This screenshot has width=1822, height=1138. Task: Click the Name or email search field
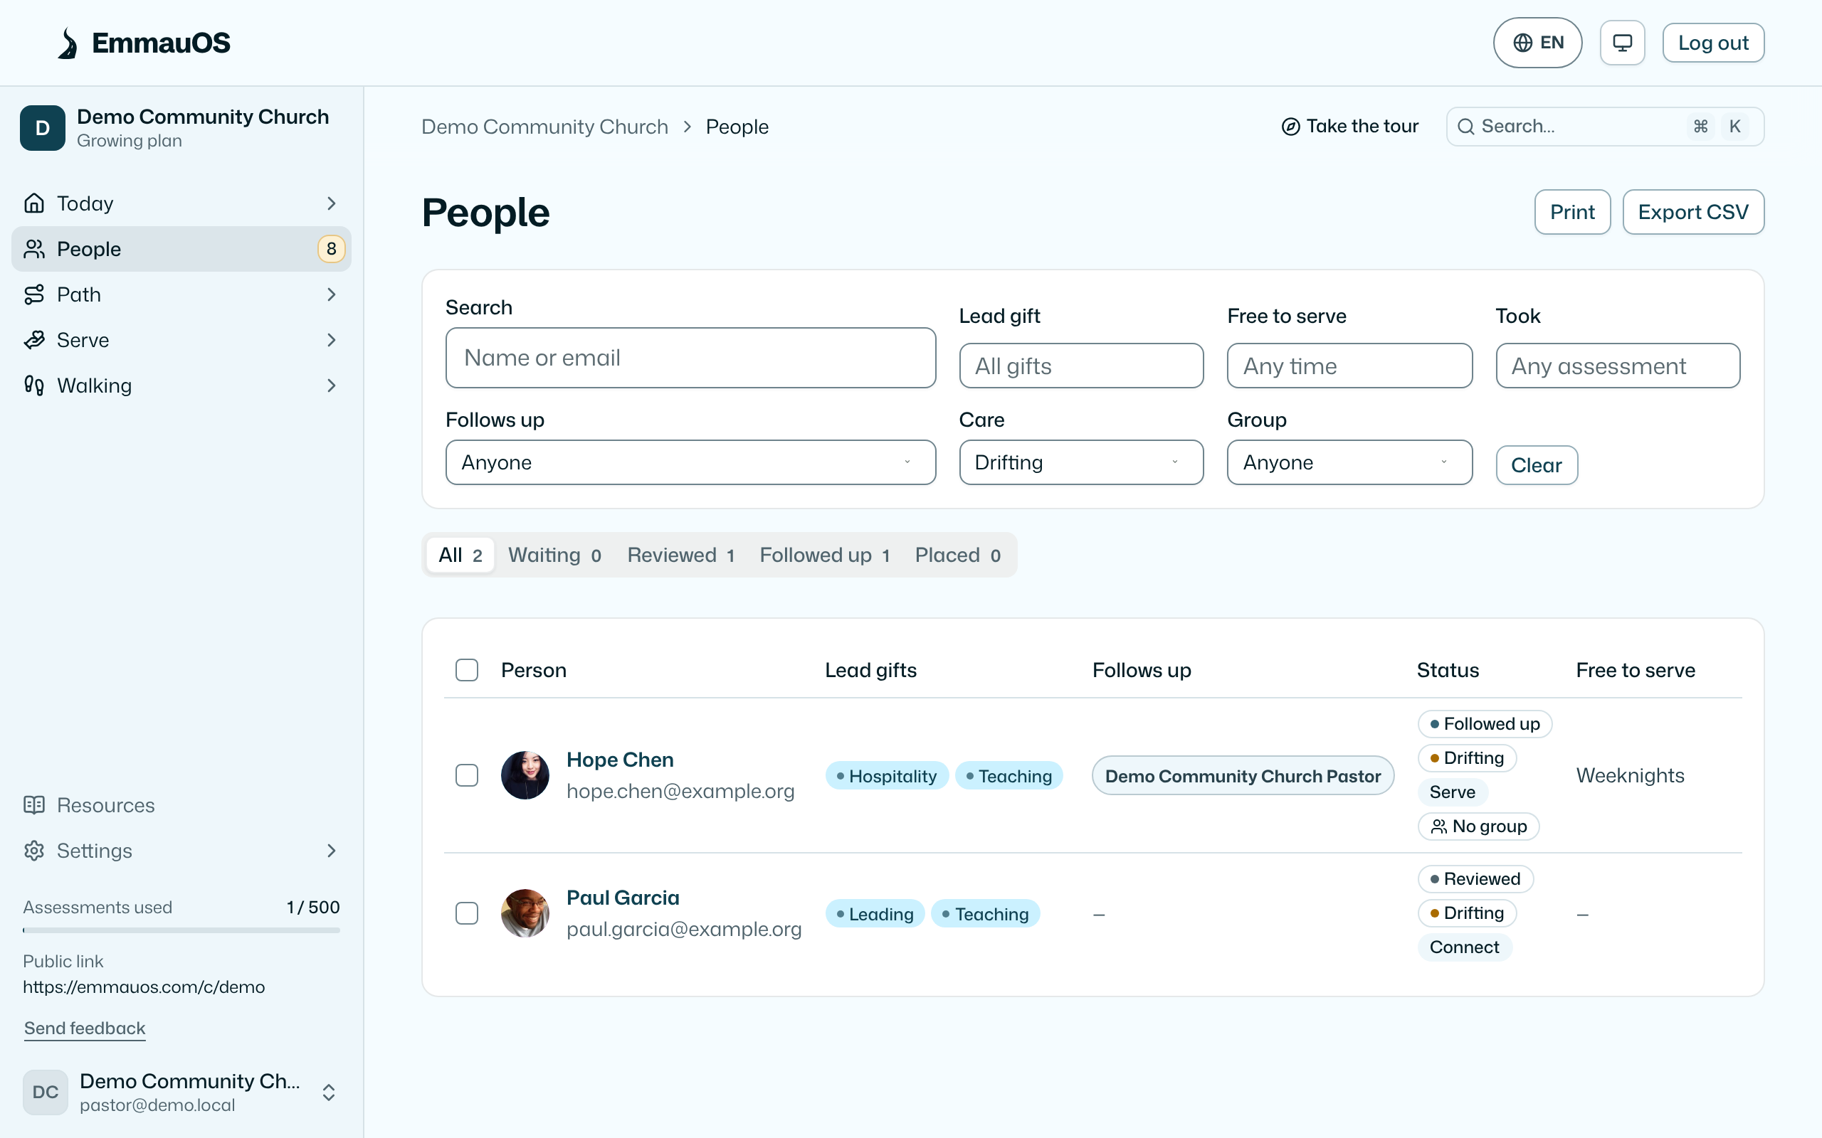point(690,358)
